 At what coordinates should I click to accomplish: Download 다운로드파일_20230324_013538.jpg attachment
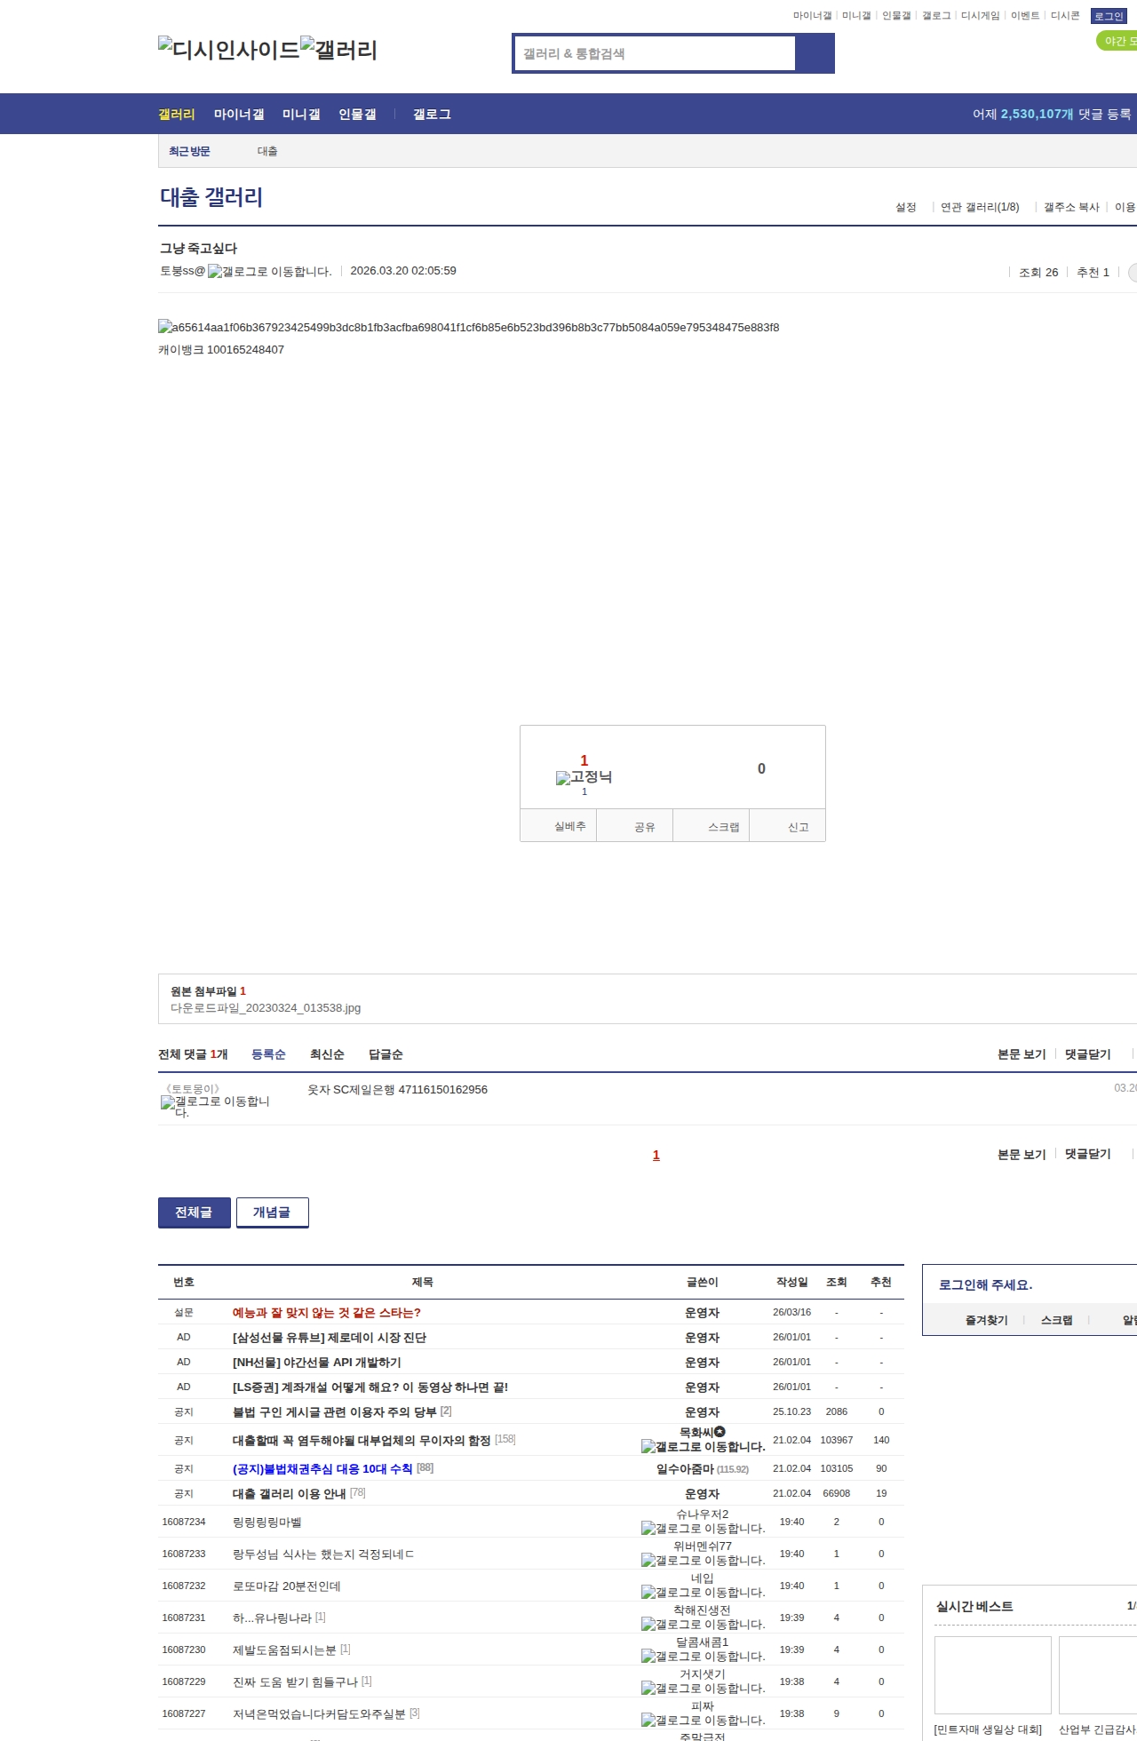point(266,1008)
